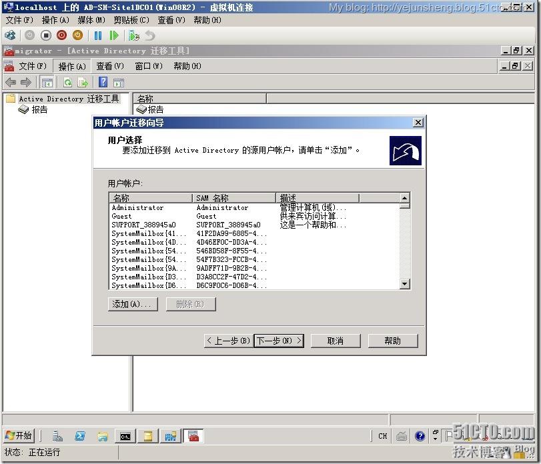Select 报告 node in left tree

(39, 109)
